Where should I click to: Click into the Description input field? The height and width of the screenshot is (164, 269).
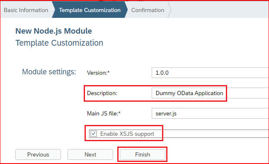[210, 93]
